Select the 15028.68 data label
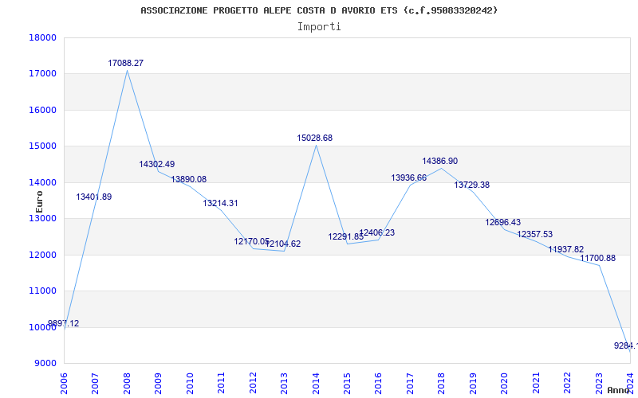 point(315,138)
